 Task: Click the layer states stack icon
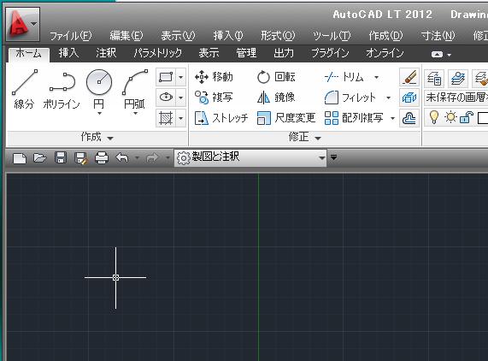[458, 78]
